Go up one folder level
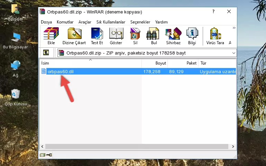The image size is (266, 166). (x=46, y=52)
